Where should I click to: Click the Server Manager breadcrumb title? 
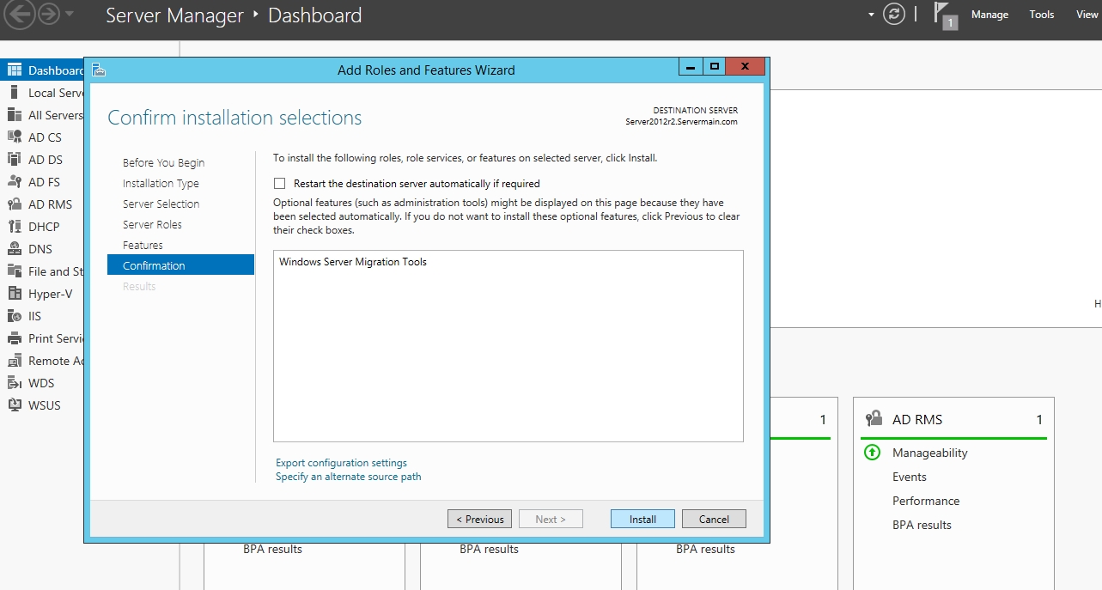click(x=174, y=15)
